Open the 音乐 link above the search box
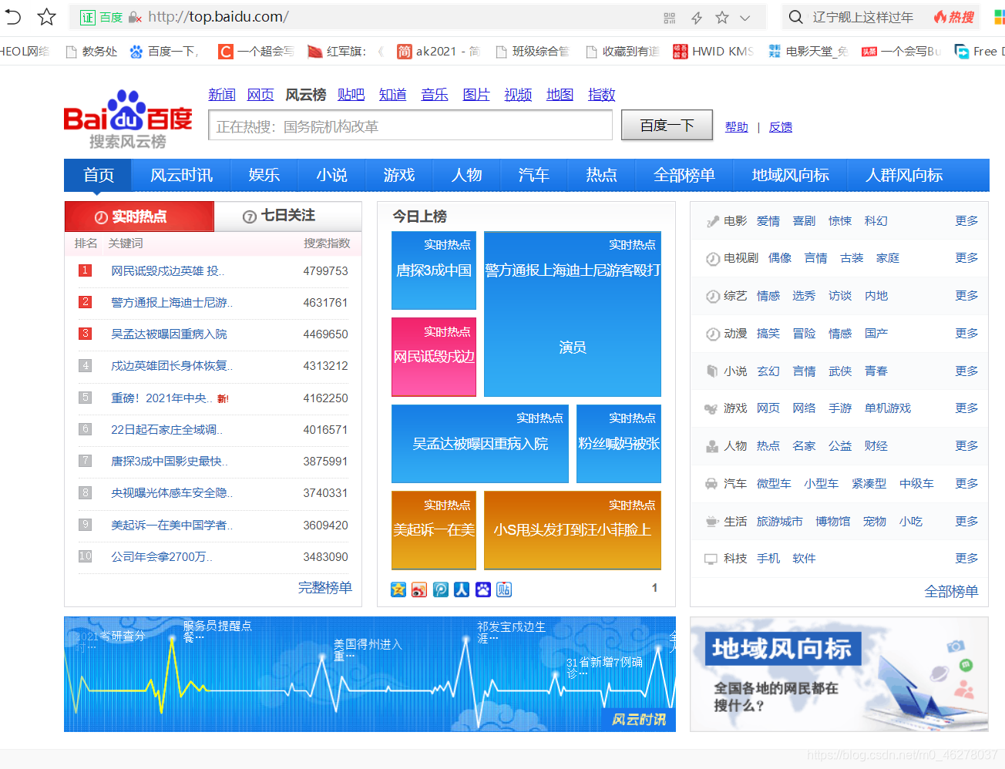The width and height of the screenshot is (1005, 769). pos(435,94)
